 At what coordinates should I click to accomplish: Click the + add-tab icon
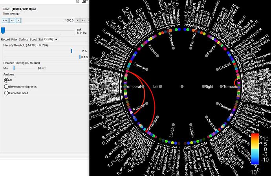pos(56,40)
